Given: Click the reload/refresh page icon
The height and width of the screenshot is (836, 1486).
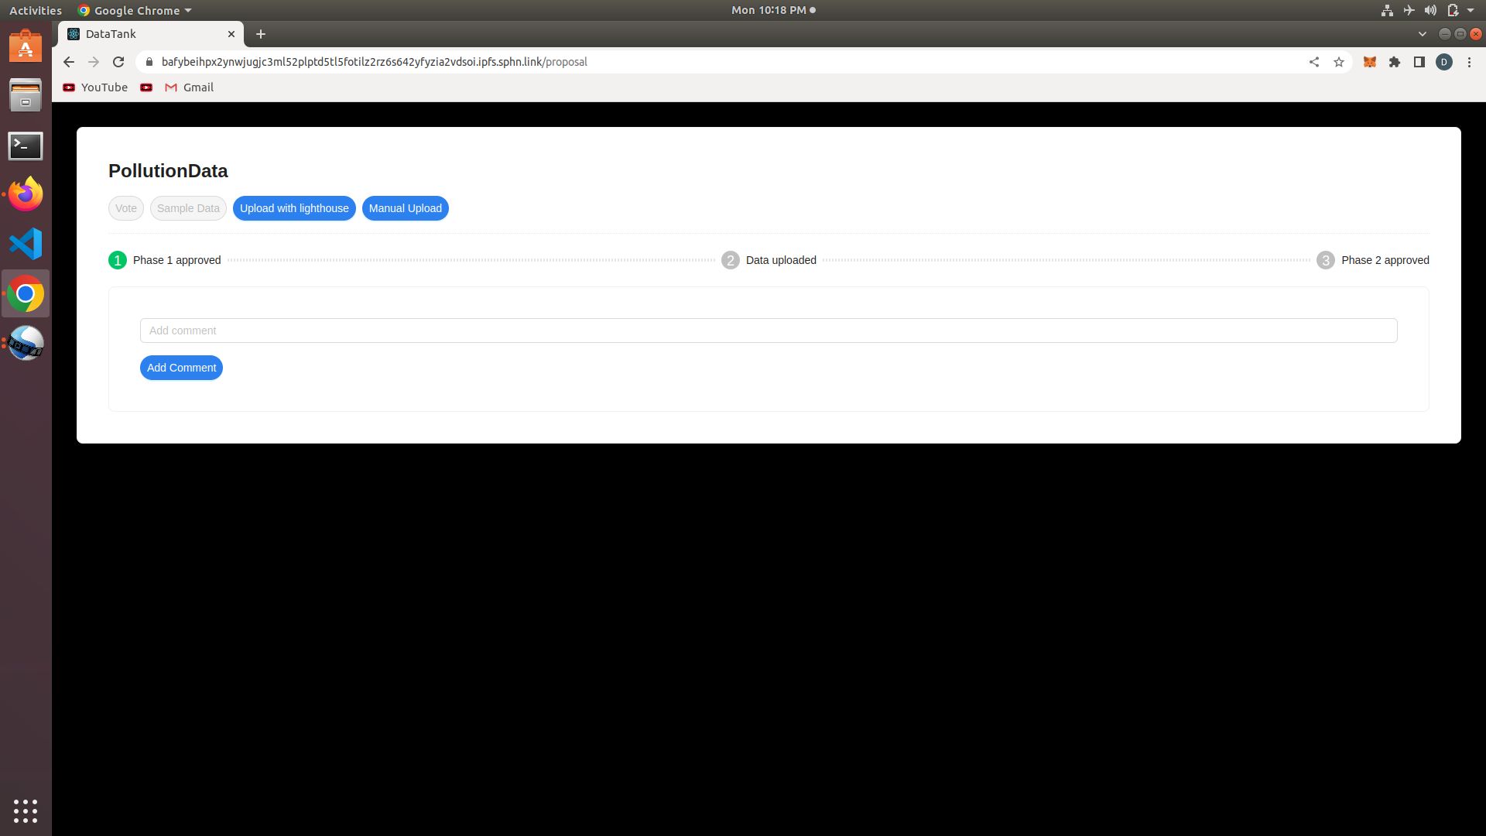Looking at the screenshot, I should [x=119, y=61].
